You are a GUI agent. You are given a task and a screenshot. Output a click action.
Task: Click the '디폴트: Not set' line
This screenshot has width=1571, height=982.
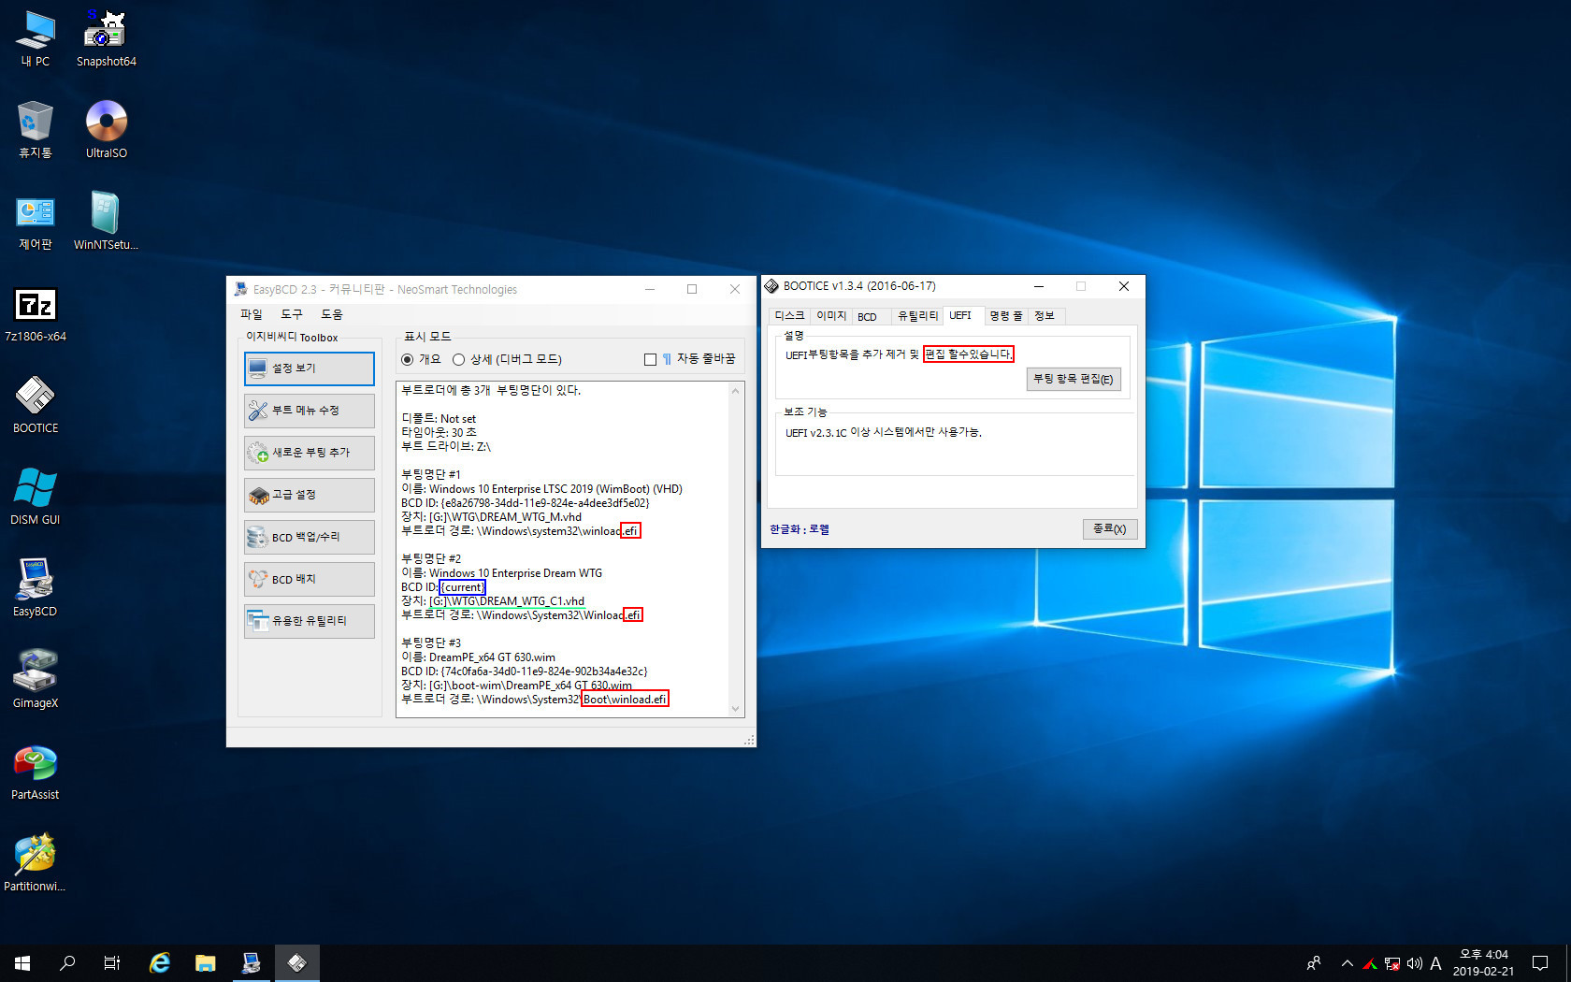coord(439,418)
